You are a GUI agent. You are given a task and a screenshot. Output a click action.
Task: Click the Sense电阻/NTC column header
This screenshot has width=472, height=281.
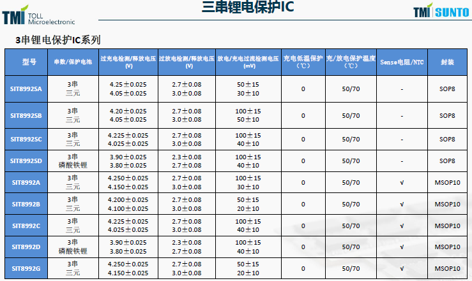coord(402,62)
